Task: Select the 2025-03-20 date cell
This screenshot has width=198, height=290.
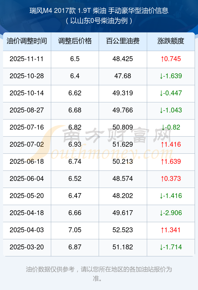Action: click(x=27, y=247)
